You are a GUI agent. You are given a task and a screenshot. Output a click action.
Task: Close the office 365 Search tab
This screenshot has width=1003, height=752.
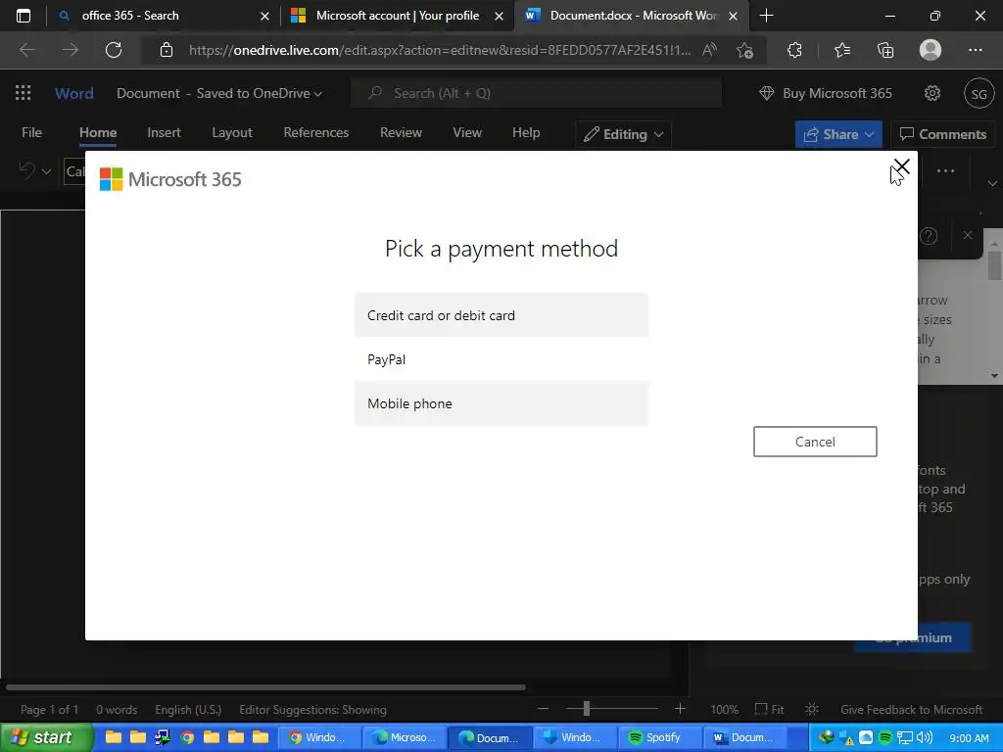click(264, 16)
